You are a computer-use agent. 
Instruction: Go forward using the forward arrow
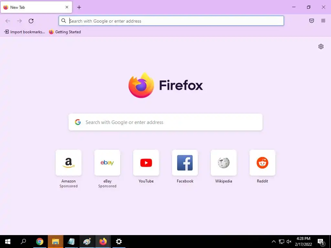click(19, 21)
